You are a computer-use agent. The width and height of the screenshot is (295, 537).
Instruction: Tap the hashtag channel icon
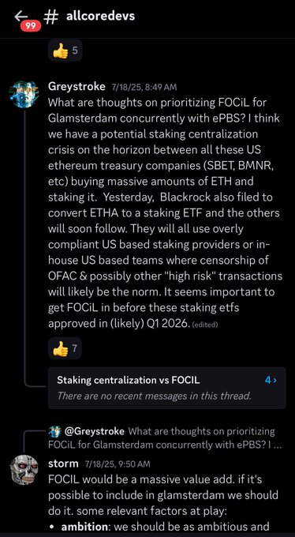51,17
